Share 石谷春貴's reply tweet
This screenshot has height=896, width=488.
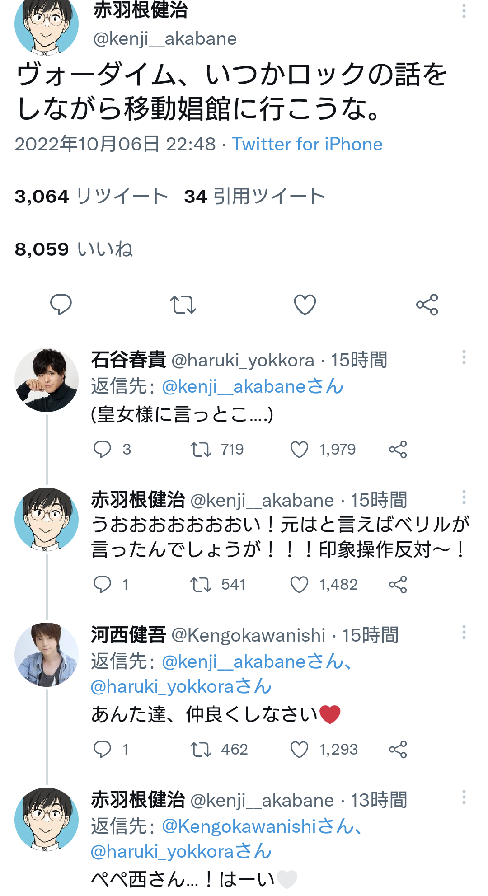pyautogui.click(x=398, y=450)
